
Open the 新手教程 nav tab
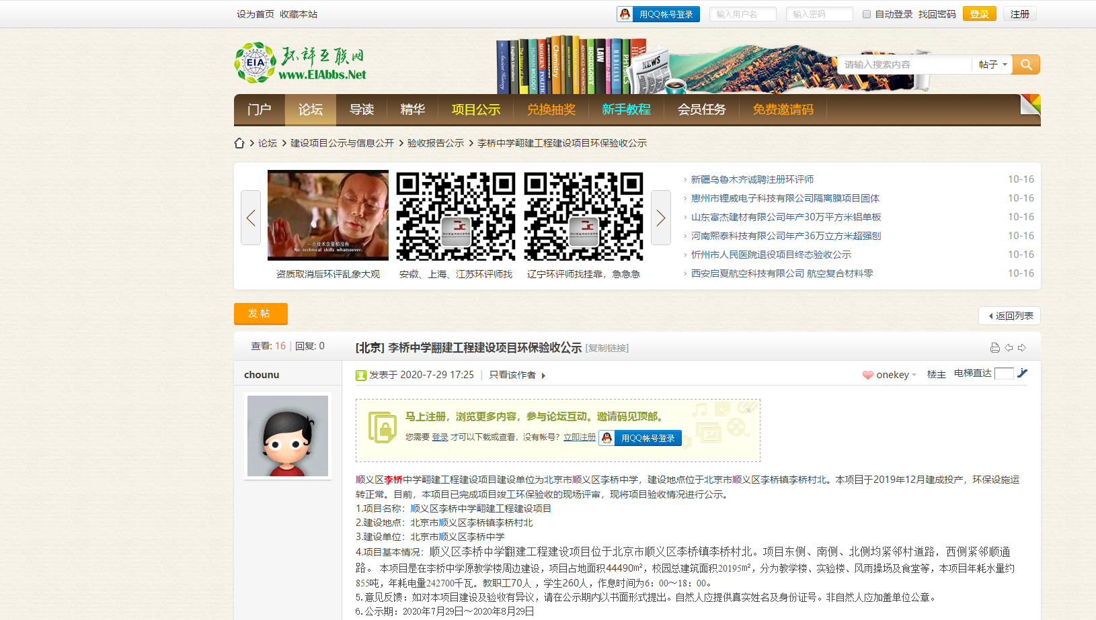click(x=627, y=109)
